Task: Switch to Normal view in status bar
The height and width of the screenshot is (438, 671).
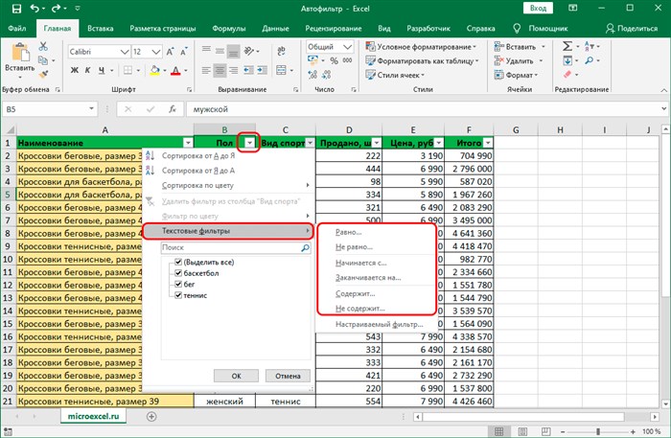Action: tap(498, 431)
